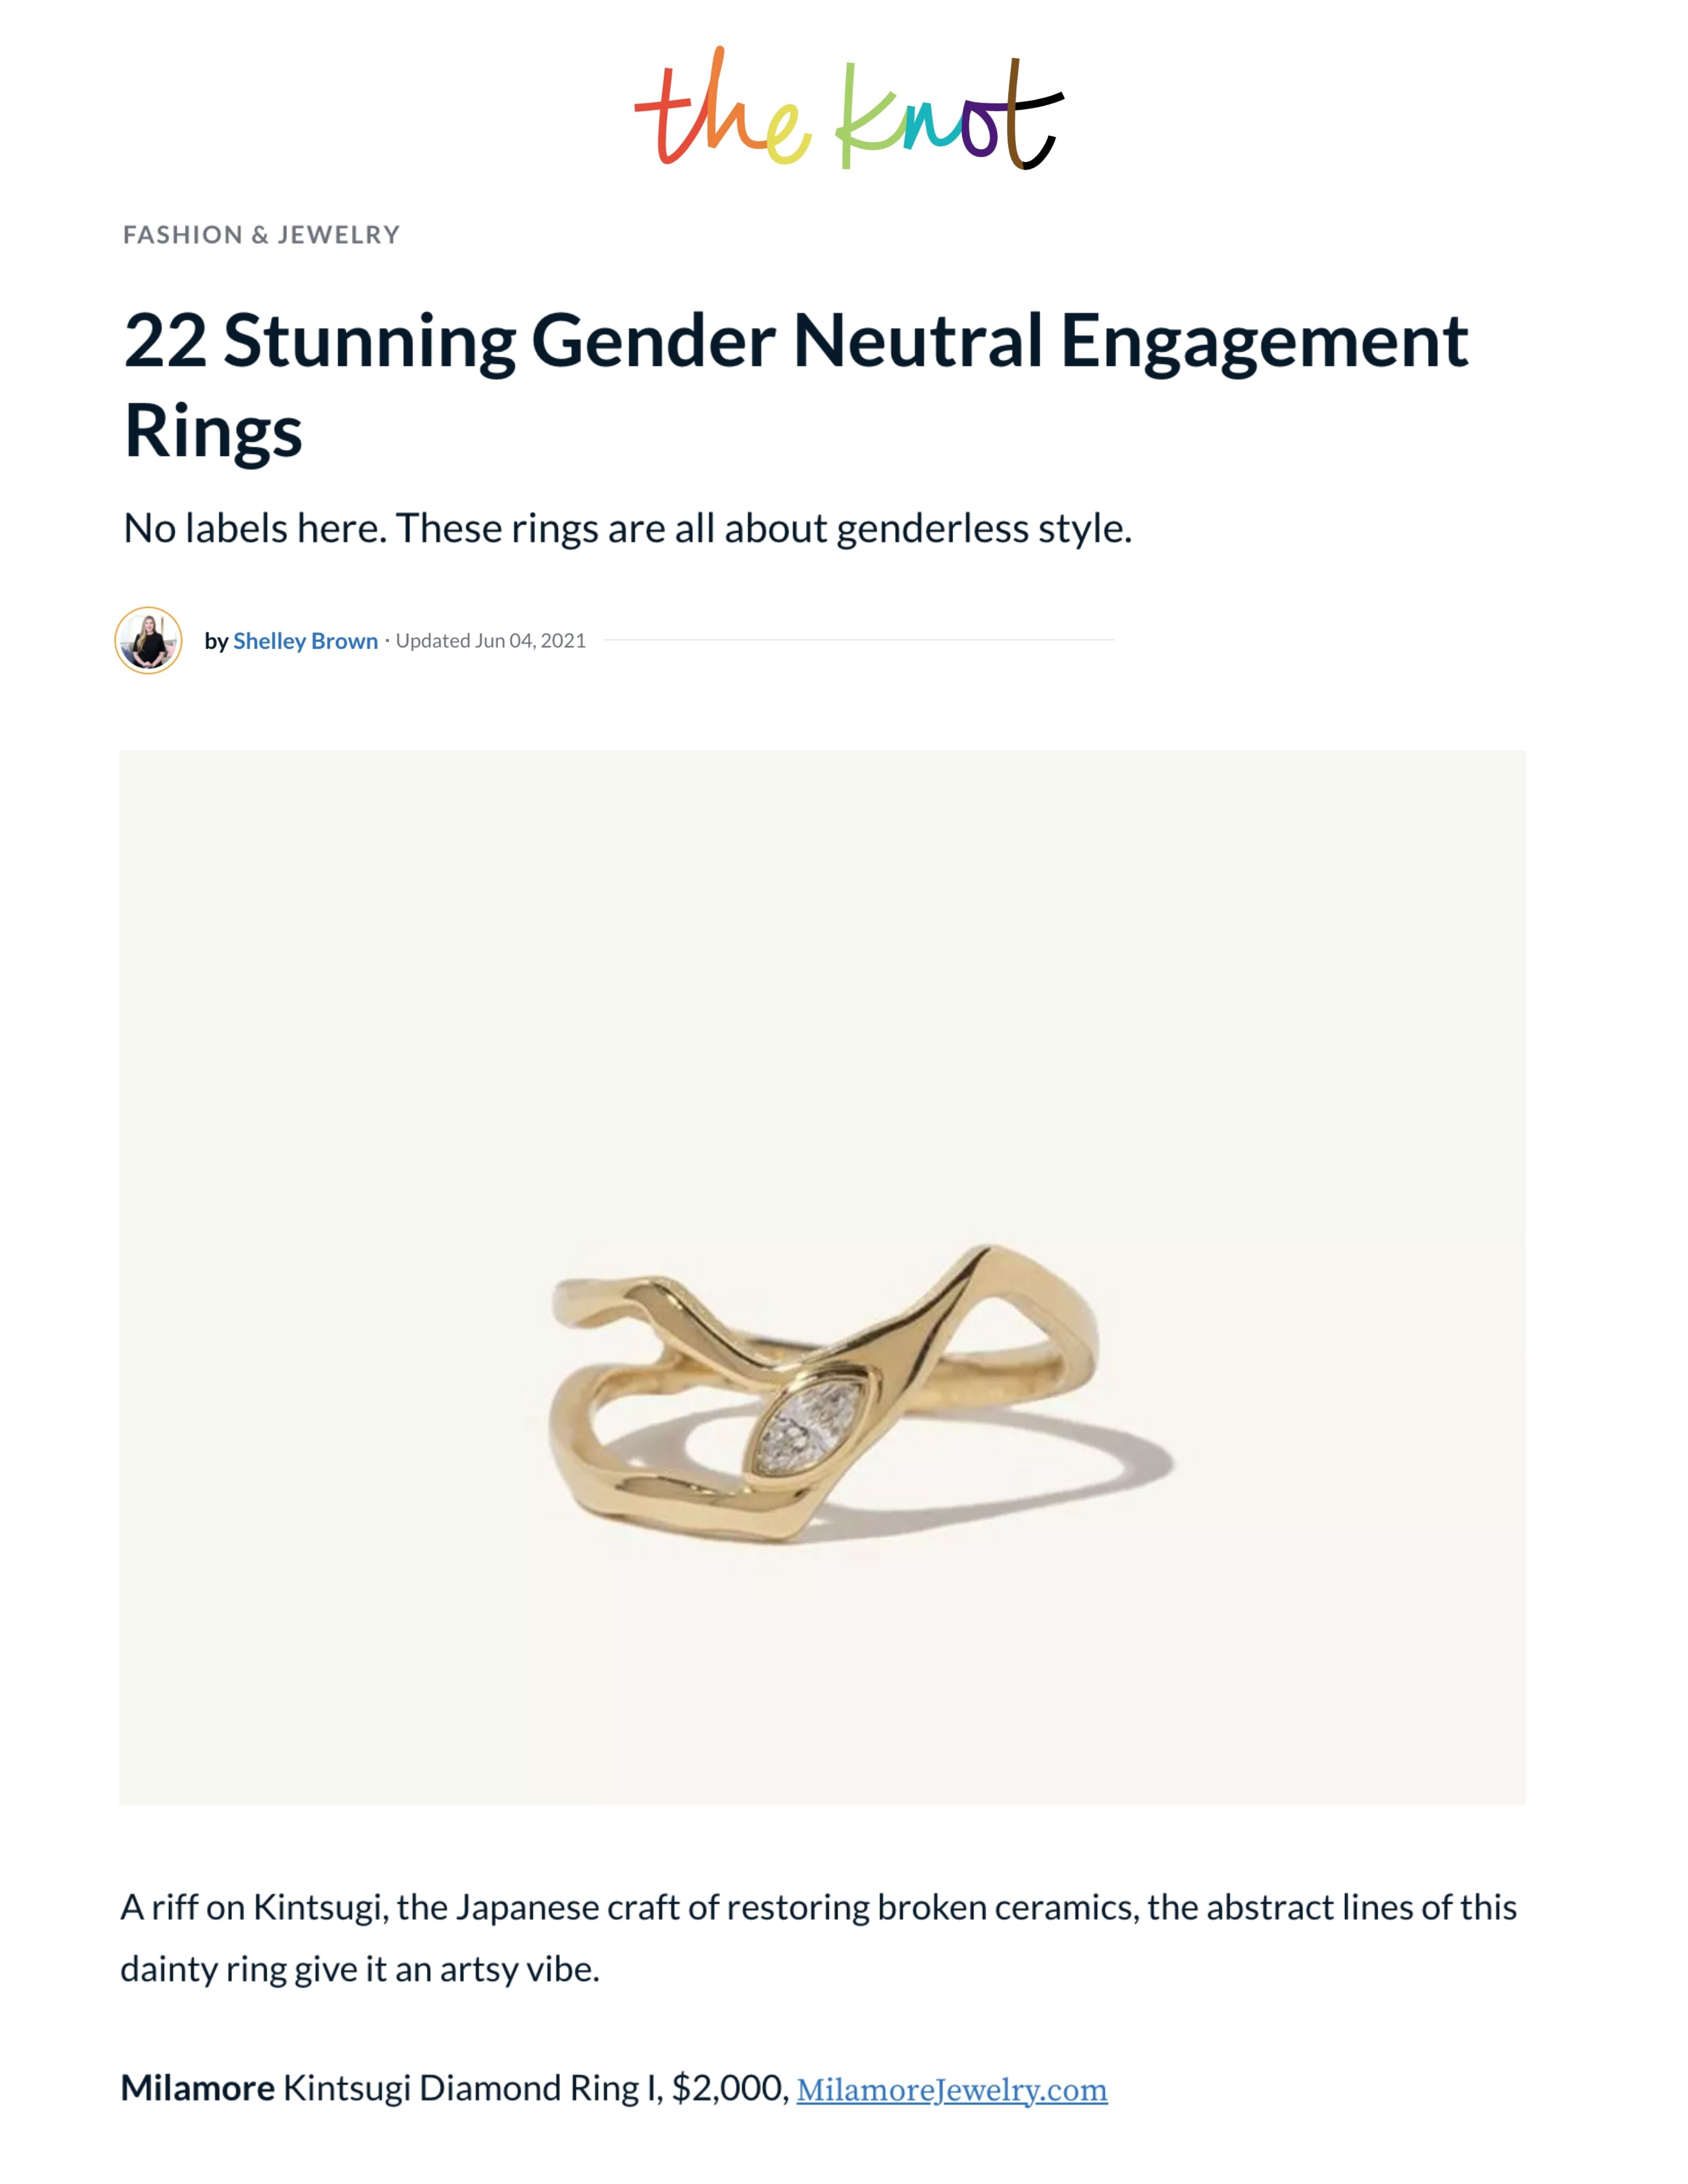Screen dimensions: 1688x2184
Task: Open Shelley Brown's author page
Action: pos(305,641)
